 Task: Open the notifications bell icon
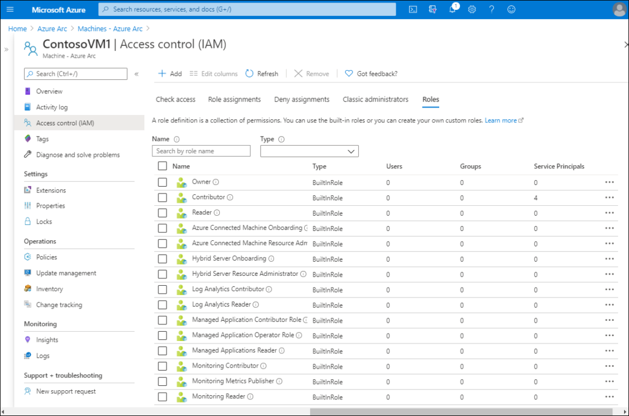453,9
